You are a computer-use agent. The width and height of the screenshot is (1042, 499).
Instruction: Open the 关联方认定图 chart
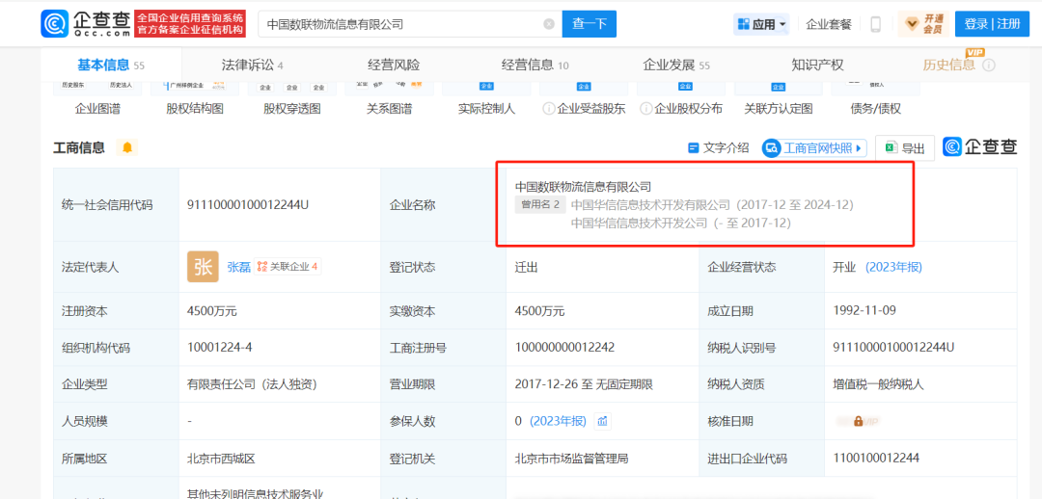pyautogui.click(x=779, y=98)
